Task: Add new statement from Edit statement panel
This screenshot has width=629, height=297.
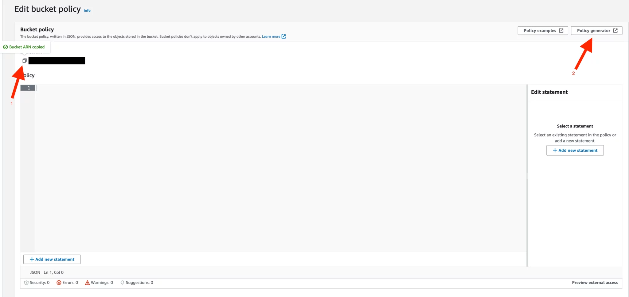Action: (575, 150)
